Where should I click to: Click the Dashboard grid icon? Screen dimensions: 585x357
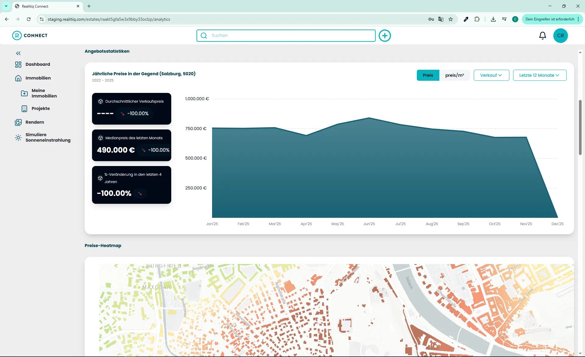[18, 65]
